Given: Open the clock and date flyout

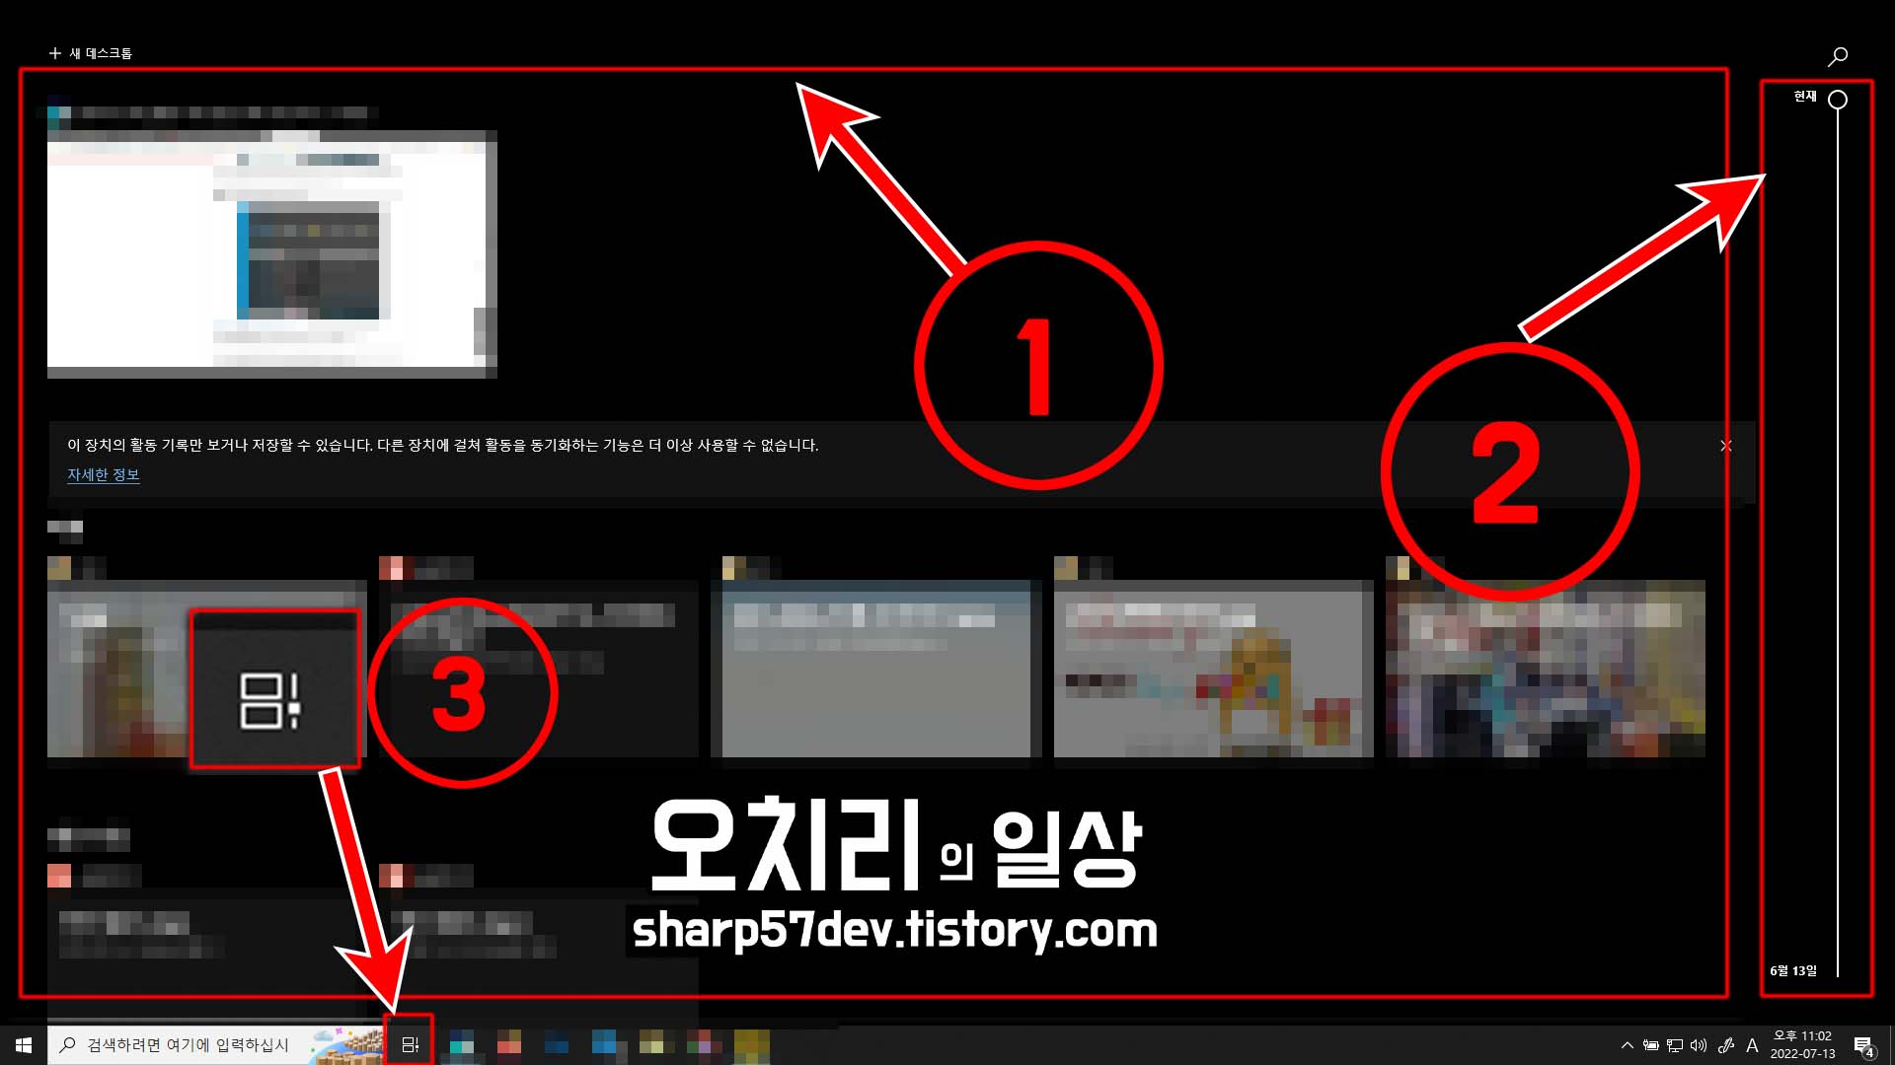Looking at the screenshot, I should click(x=1802, y=1045).
